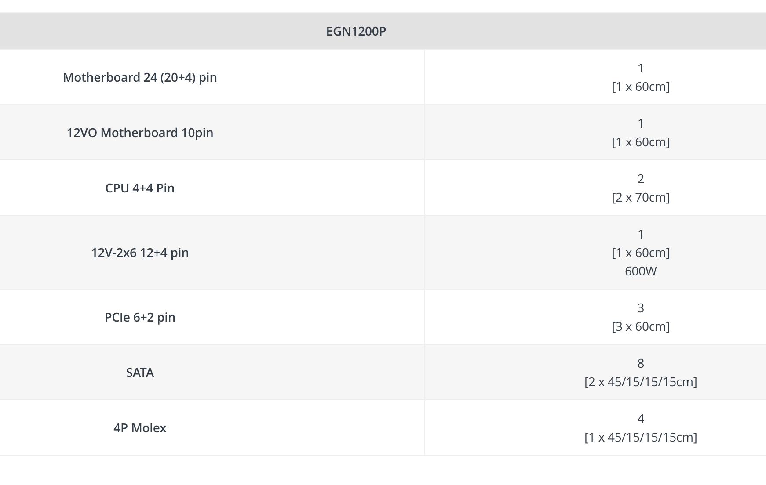Click the 12V-2x6 row's [1 x 60cm] length

pos(640,253)
